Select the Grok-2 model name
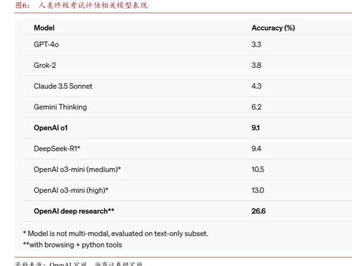The image size is (352, 266). coord(45,65)
